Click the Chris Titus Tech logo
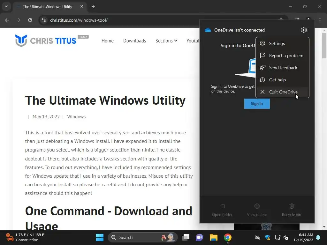327x245 pixels. click(x=52, y=41)
